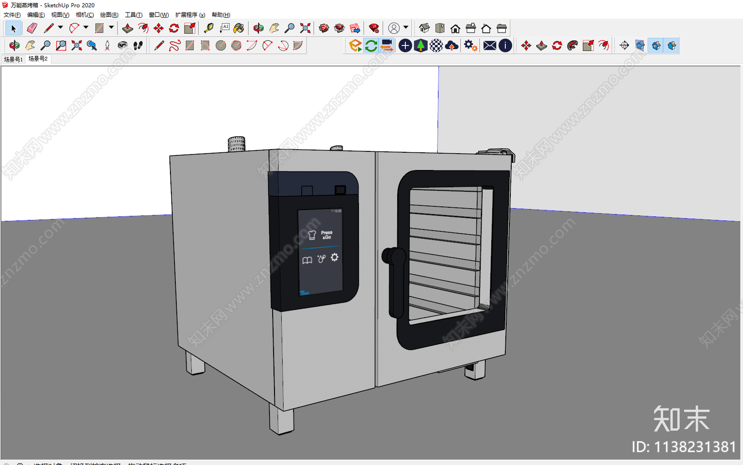Image resolution: width=743 pixels, height=465 pixels.
Task: Start Enscape rendering
Action: (x=355, y=46)
